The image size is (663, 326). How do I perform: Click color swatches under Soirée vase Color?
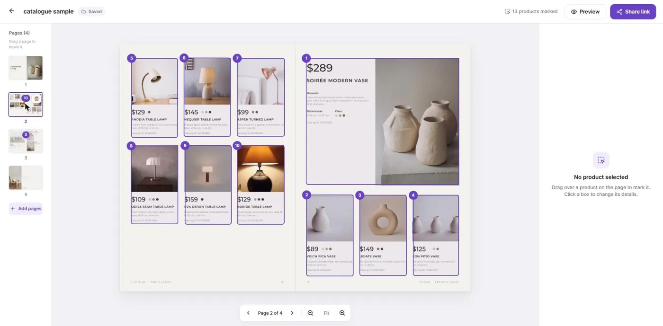(340, 115)
